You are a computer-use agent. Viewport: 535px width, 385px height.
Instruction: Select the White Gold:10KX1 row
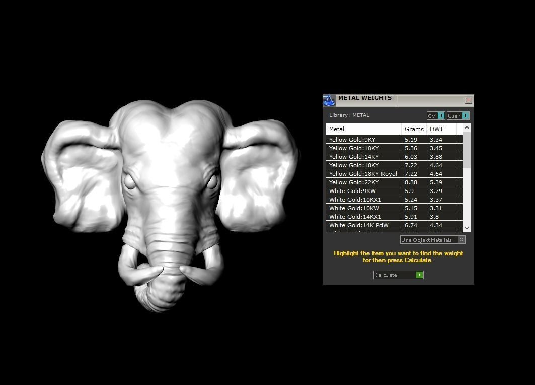394,199
